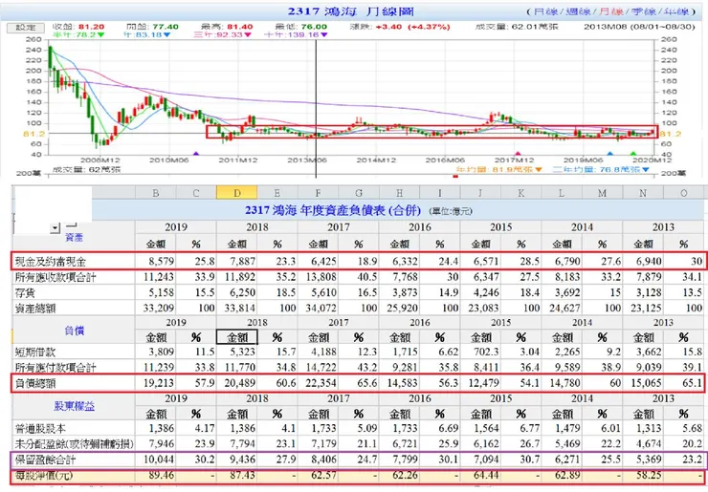The image size is (708, 492).
Task: Click the small red marker below the chart axis
Action: [x=455, y=177]
